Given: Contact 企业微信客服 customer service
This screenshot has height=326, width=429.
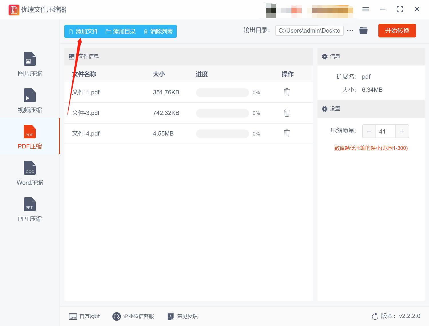Looking at the screenshot, I should (x=133, y=316).
